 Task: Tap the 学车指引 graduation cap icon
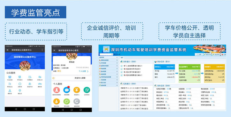[20, 77]
